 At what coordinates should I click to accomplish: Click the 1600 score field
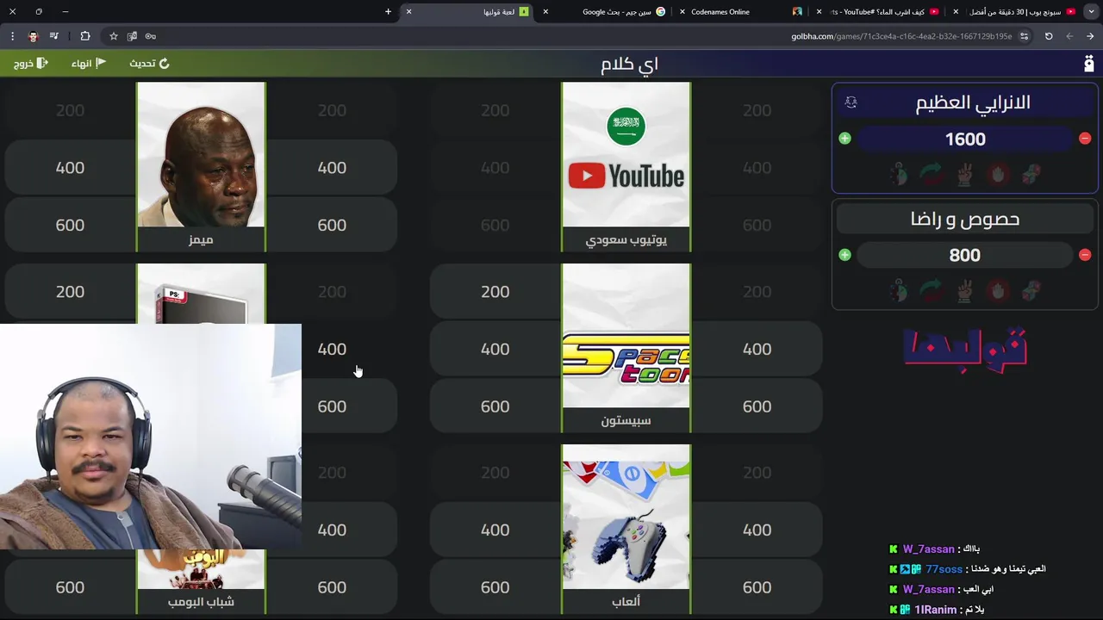(x=965, y=139)
